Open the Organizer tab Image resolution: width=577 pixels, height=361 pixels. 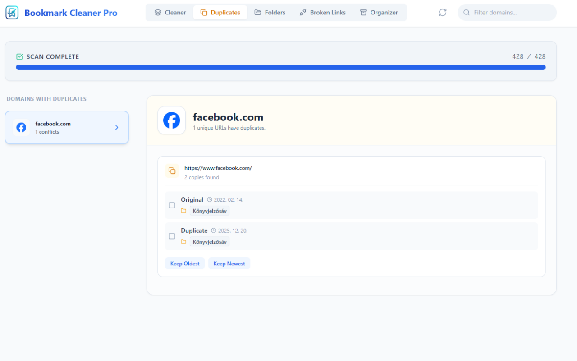click(x=379, y=13)
